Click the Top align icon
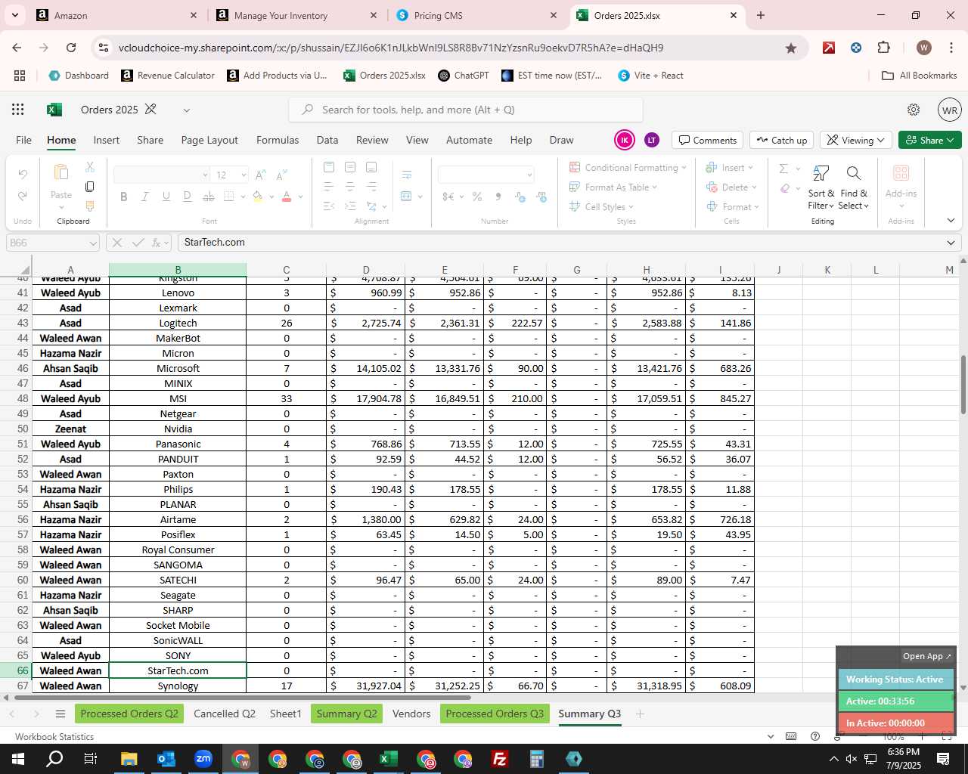 pos(329,167)
